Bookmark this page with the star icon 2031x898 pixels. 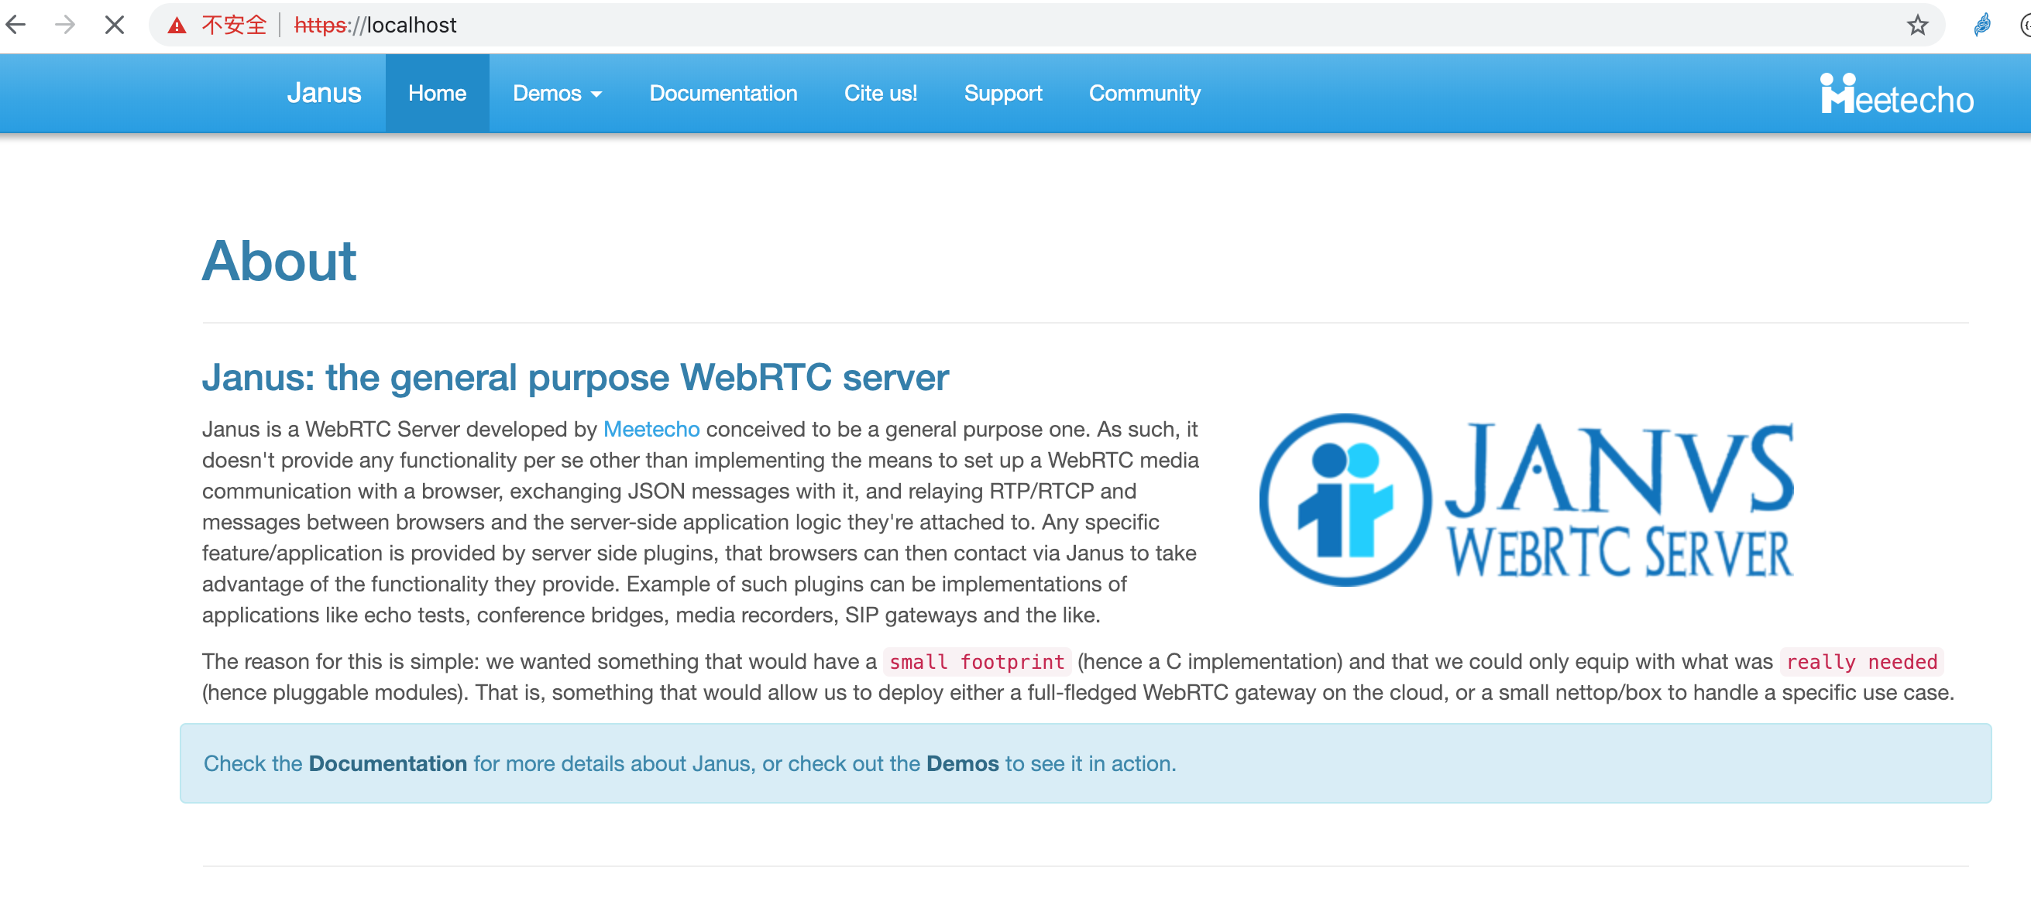pyautogui.click(x=1919, y=25)
